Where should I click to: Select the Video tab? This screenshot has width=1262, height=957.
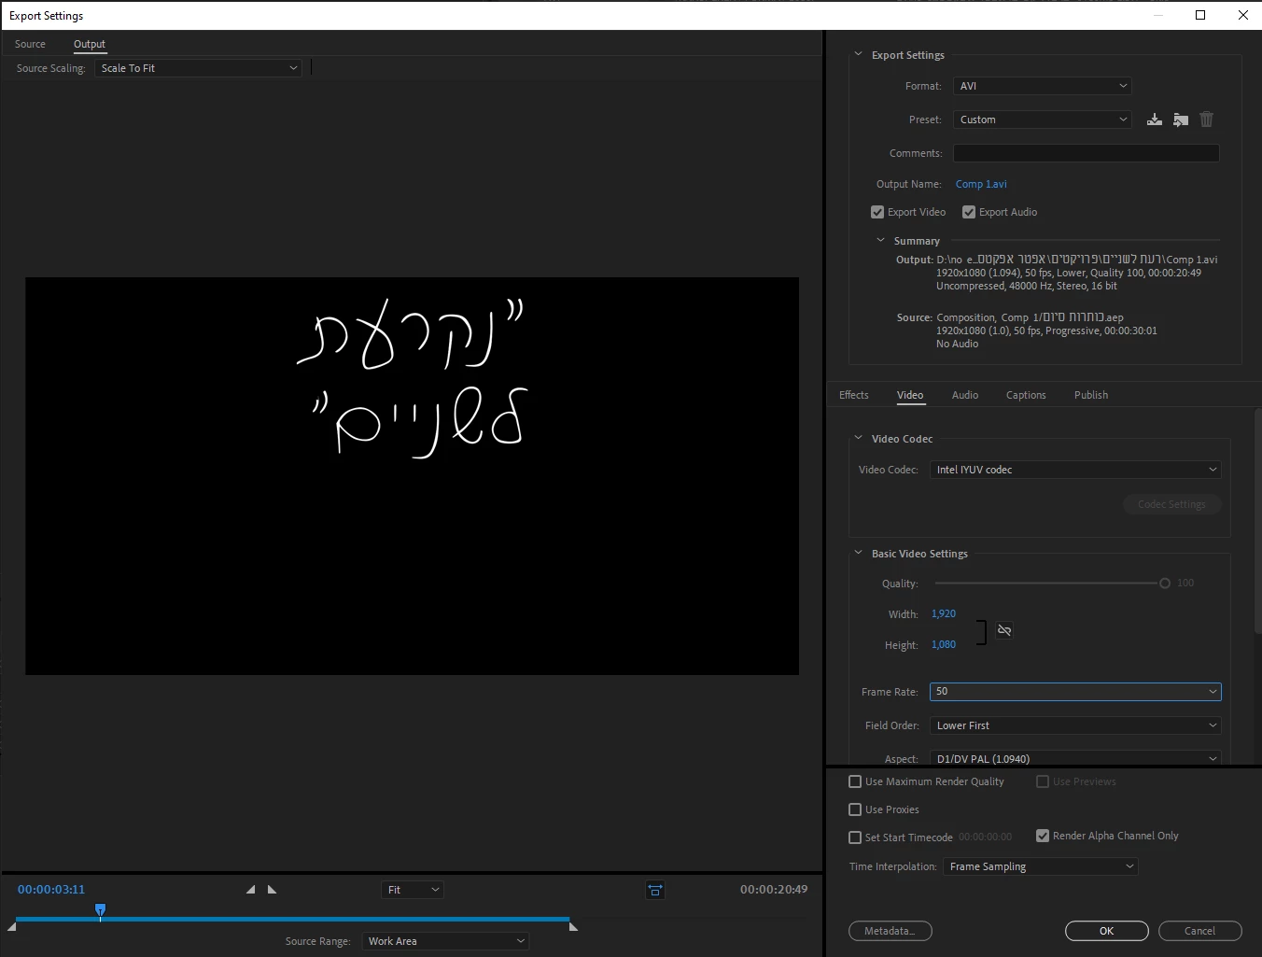(x=910, y=395)
